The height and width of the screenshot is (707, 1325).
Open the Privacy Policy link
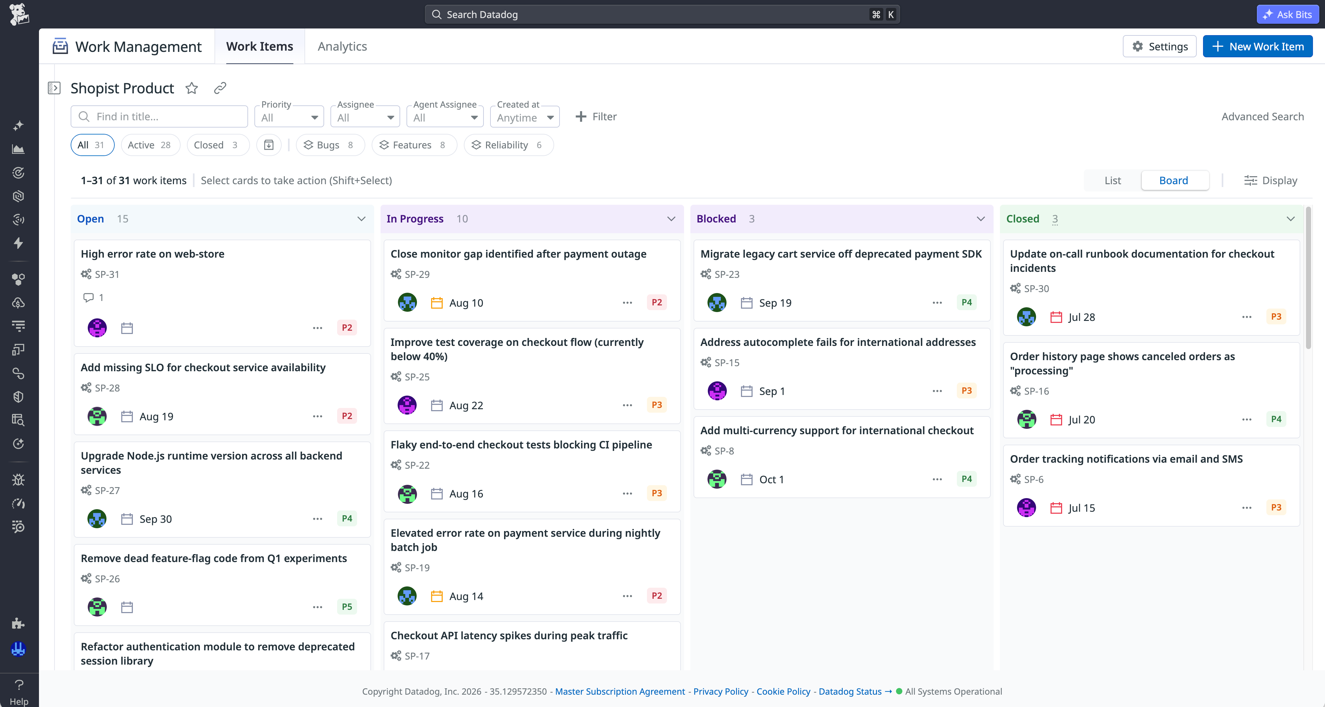(720, 691)
